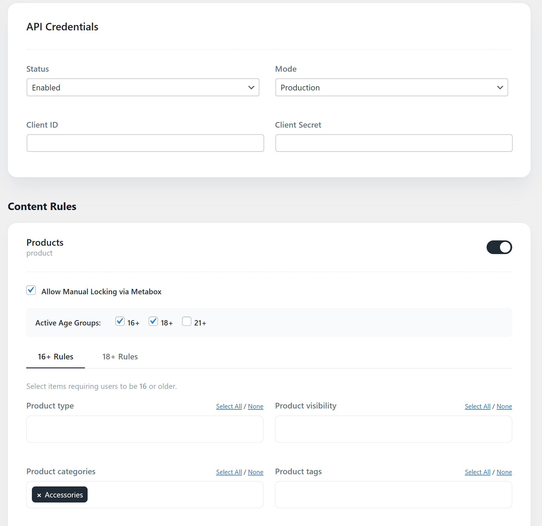Click the Product type selection box
The width and height of the screenshot is (542, 526).
pyautogui.click(x=145, y=429)
